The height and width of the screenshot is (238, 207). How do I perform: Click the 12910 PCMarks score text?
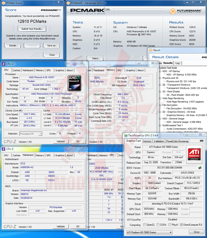[32, 21]
